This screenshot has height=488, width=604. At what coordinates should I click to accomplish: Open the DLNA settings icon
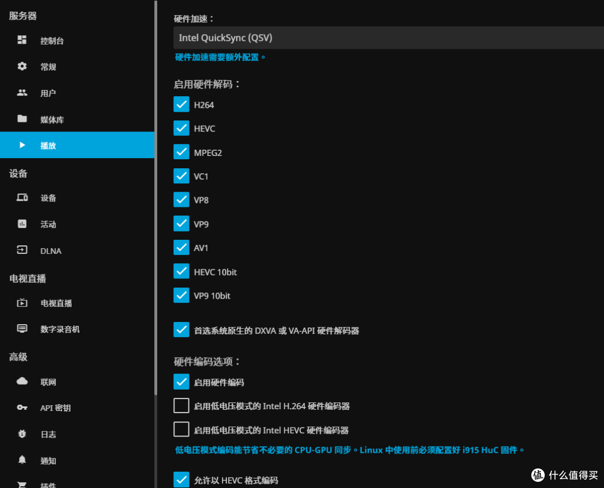click(x=22, y=250)
